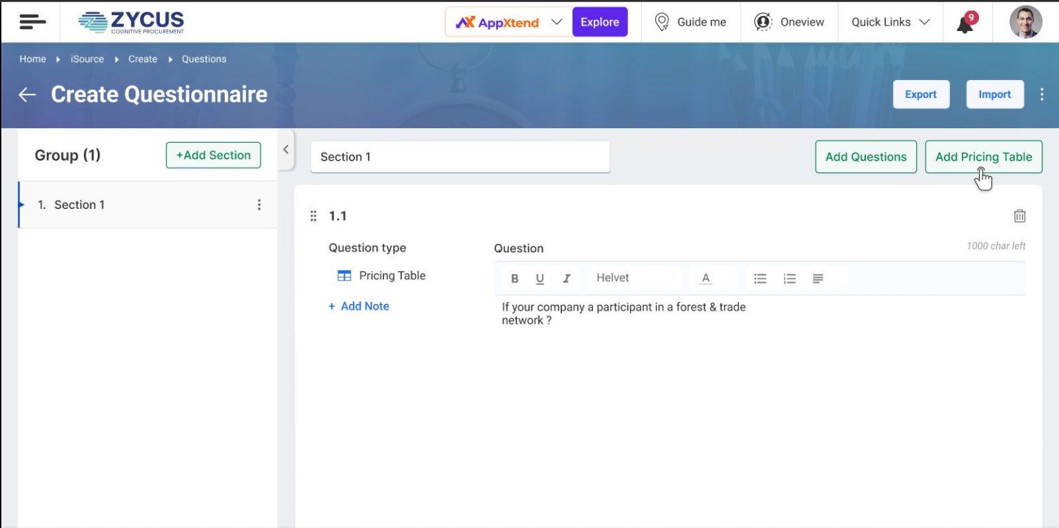Collapse the sections sidebar with the chevron
This screenshot has width=1059, height=528.
point(286,150)
